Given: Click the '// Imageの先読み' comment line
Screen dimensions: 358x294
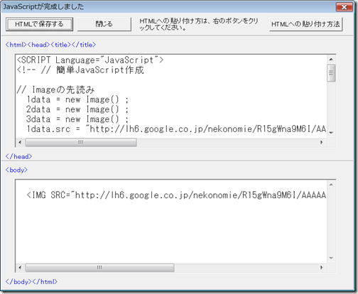Looking at the screenshot, I should click(55, 89).
